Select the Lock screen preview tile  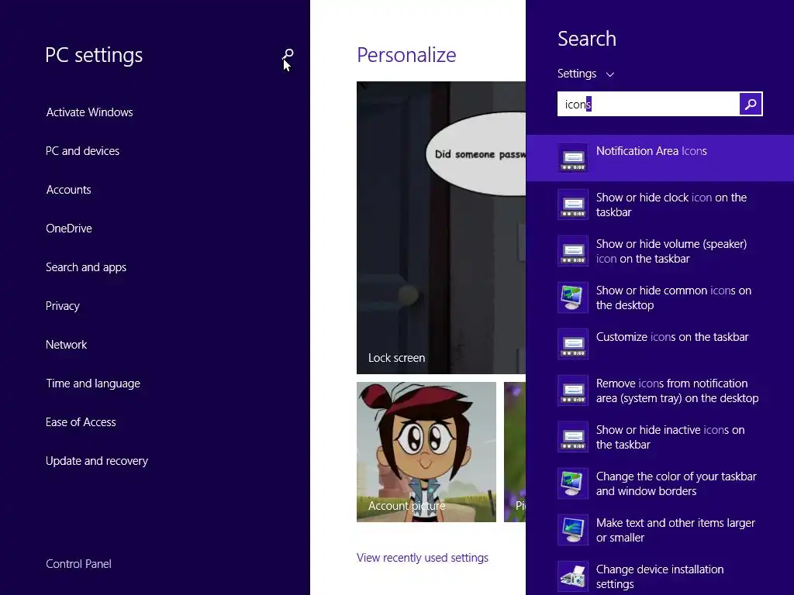pyautogui.click(x=441, y=228)
